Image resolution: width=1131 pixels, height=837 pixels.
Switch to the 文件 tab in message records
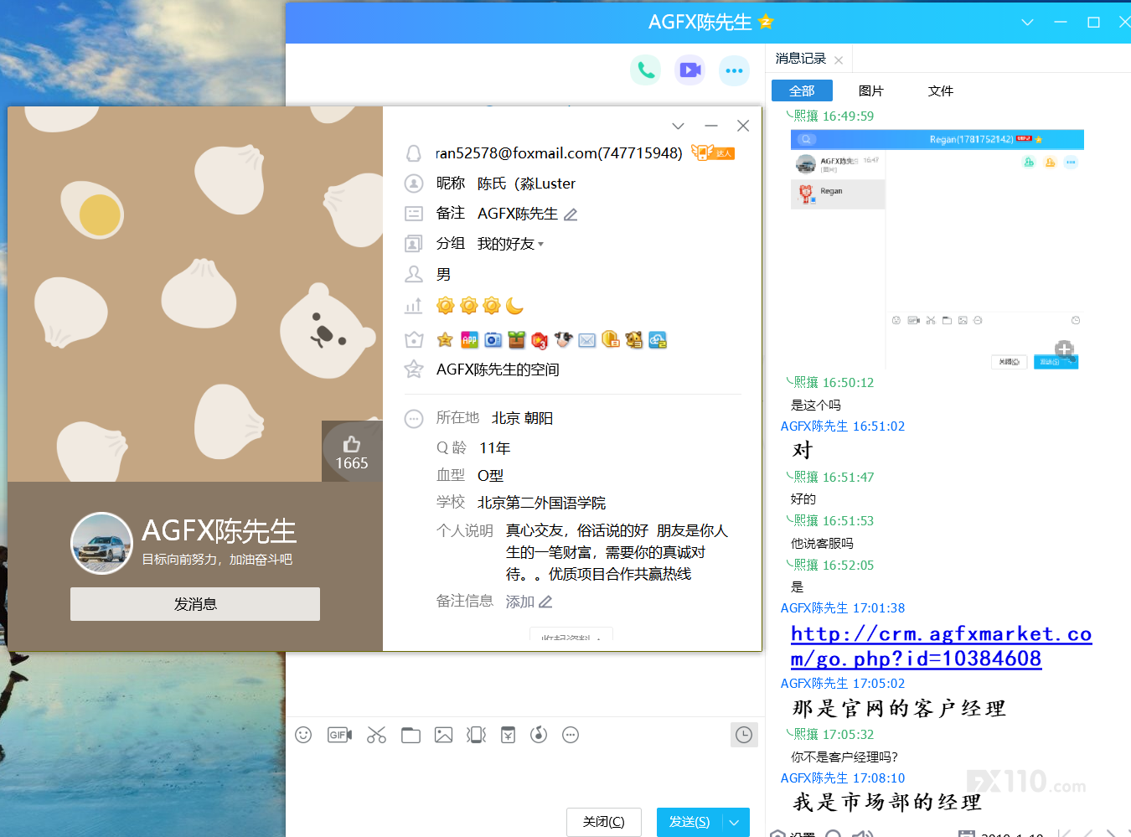[941, 90]
